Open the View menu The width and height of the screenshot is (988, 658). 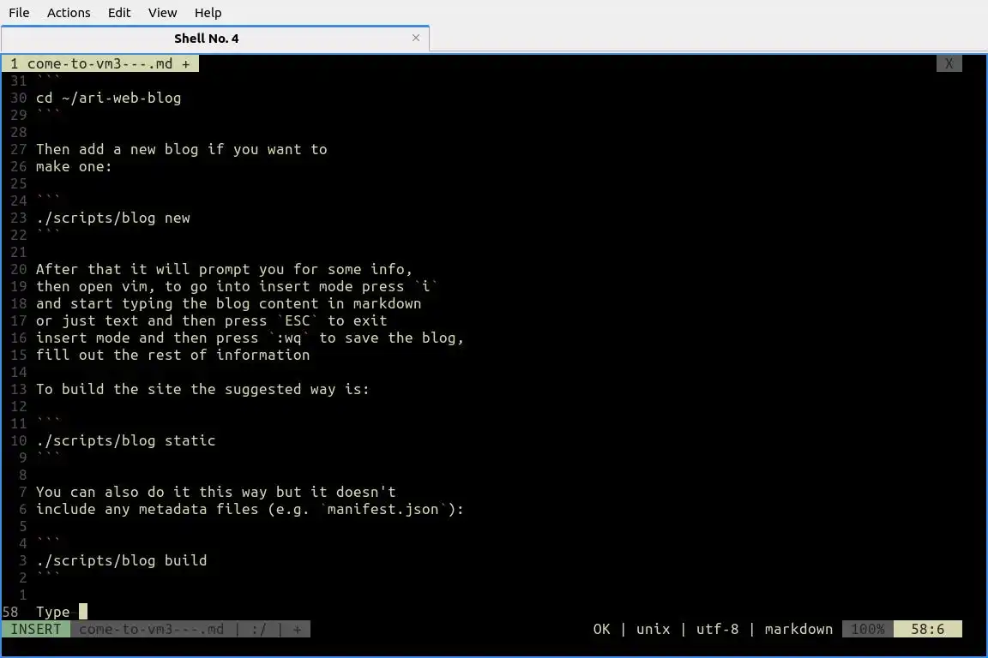point(163,13)
